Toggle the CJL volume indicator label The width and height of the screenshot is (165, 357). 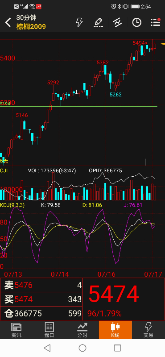(4, 170)
